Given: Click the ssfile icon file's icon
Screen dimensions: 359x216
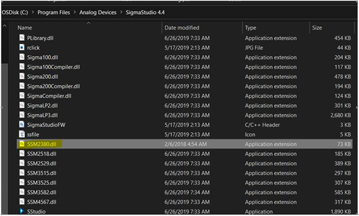Looking at the screenshot, I should coord(22,134).
